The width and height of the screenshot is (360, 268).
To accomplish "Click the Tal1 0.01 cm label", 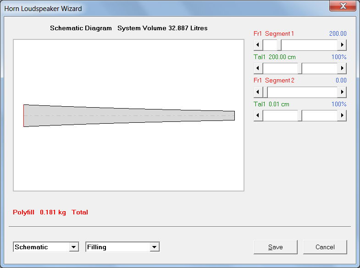I will pos(271,104).
